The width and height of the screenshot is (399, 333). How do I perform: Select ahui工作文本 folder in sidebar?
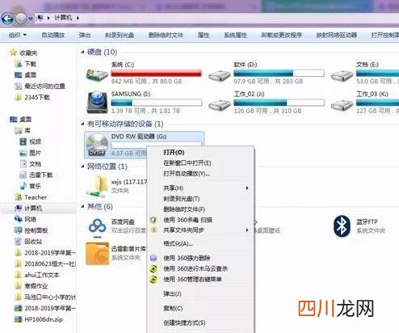37,275
